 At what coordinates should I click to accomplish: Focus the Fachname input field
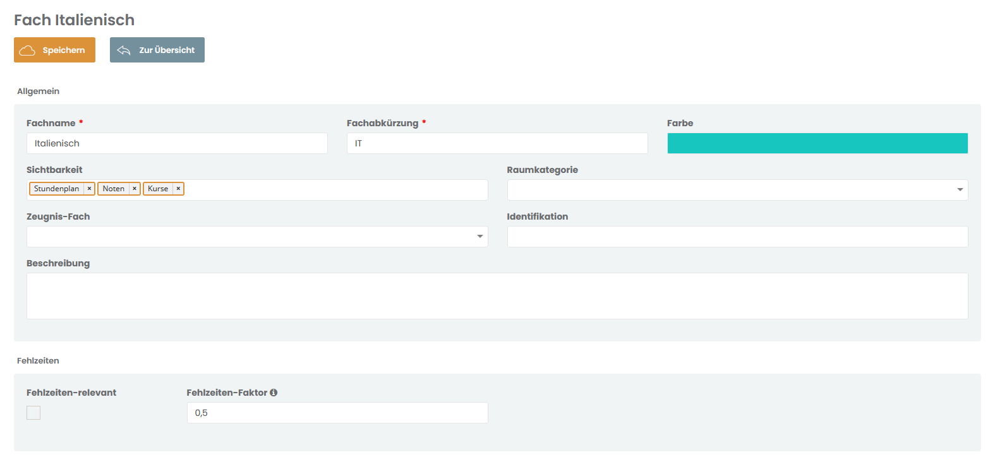(177, 143)
